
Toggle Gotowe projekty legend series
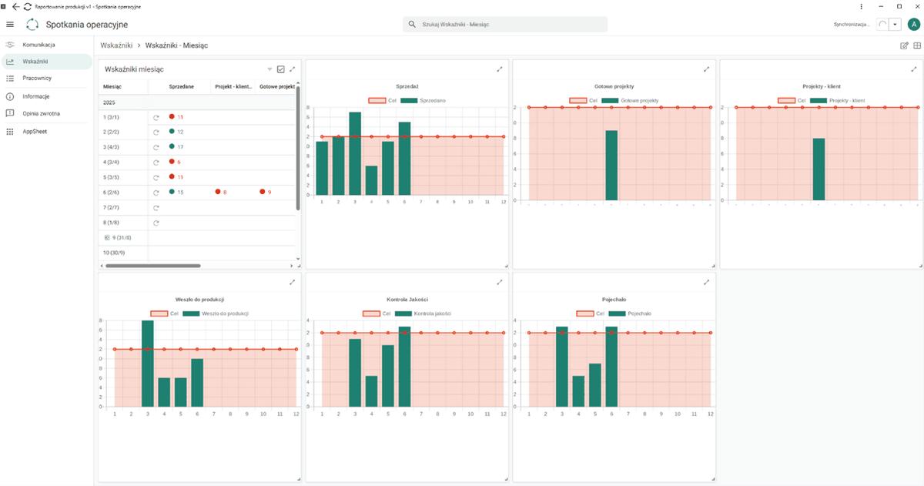click(631, 100)
